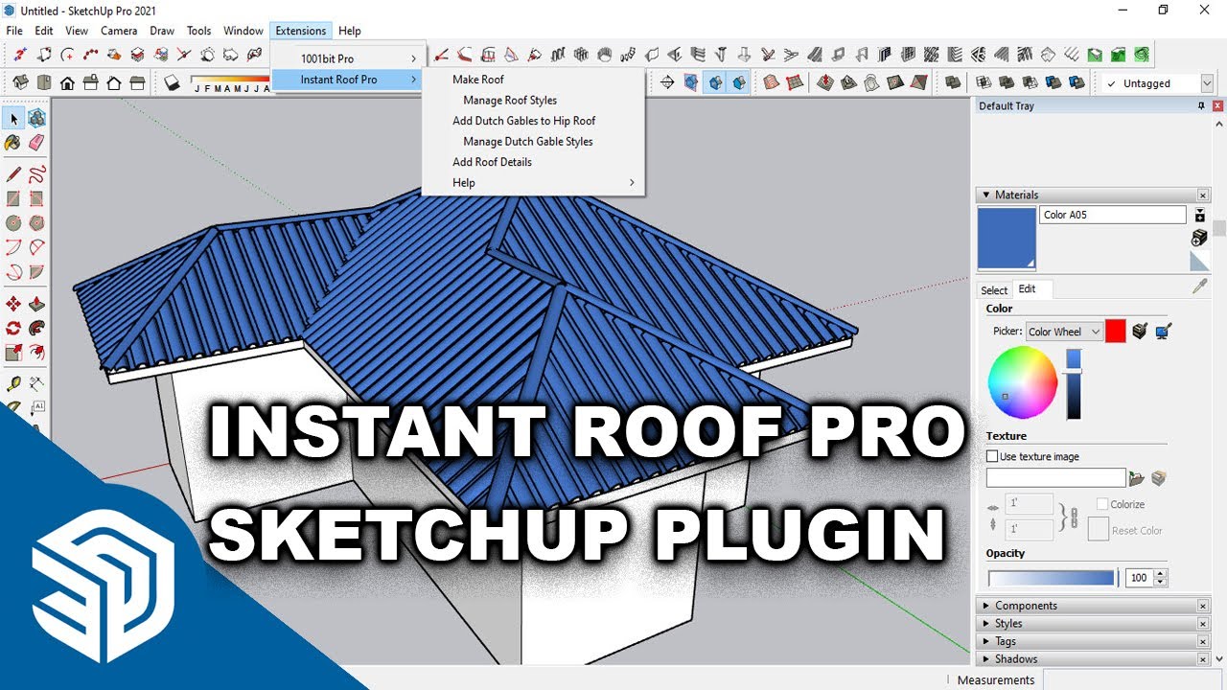Open the Extensions menu
The height and width of the screenshot is (690, 1227).
click(301, 31)
